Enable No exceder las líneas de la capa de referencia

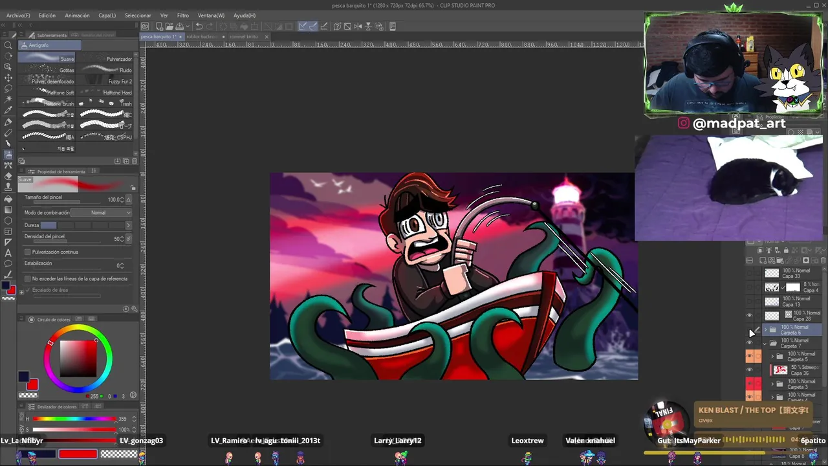(x=27, y=278)
